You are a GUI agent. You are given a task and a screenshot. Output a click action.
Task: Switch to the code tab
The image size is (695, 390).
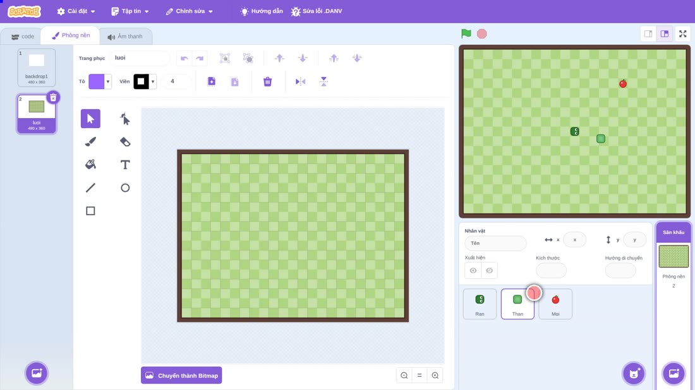[22, 37]
